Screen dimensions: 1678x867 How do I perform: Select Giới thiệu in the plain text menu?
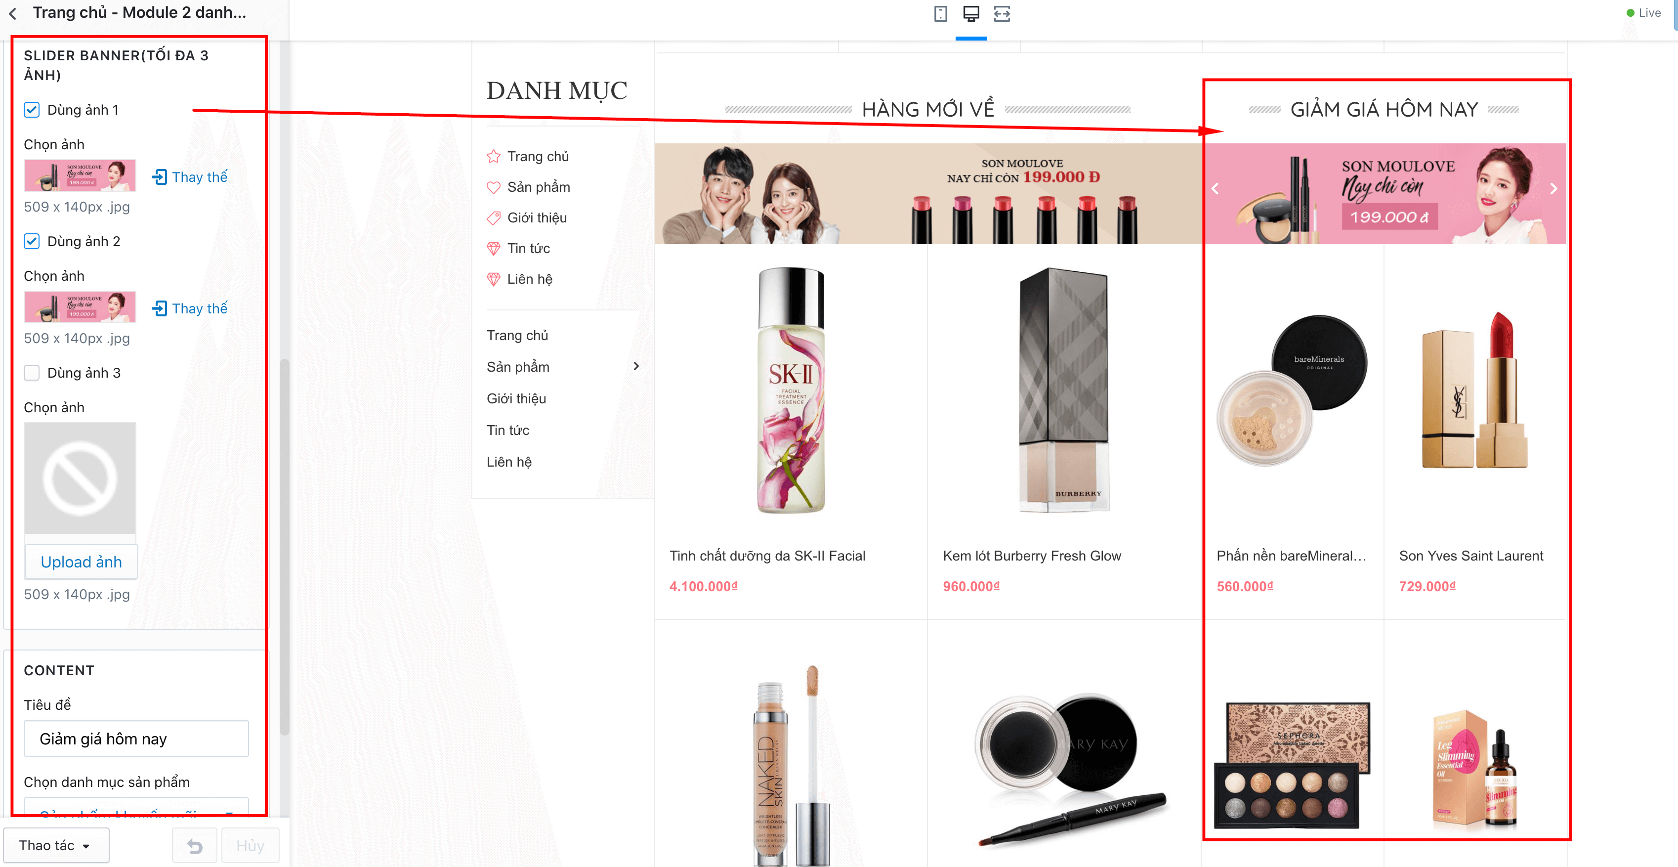pyautogui.click(x=516, y=398)
